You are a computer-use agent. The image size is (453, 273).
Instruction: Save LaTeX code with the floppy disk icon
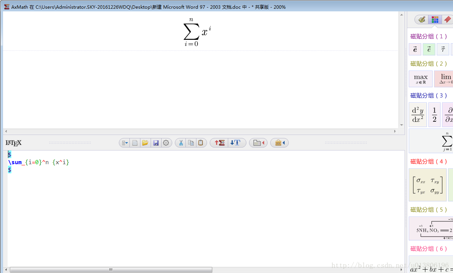(x=156, y=143)
